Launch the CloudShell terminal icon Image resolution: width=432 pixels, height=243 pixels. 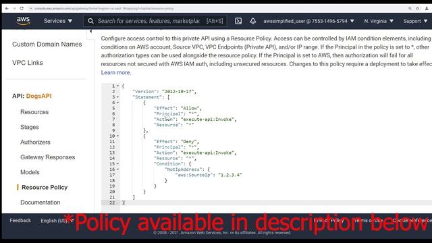coord(238,21)
